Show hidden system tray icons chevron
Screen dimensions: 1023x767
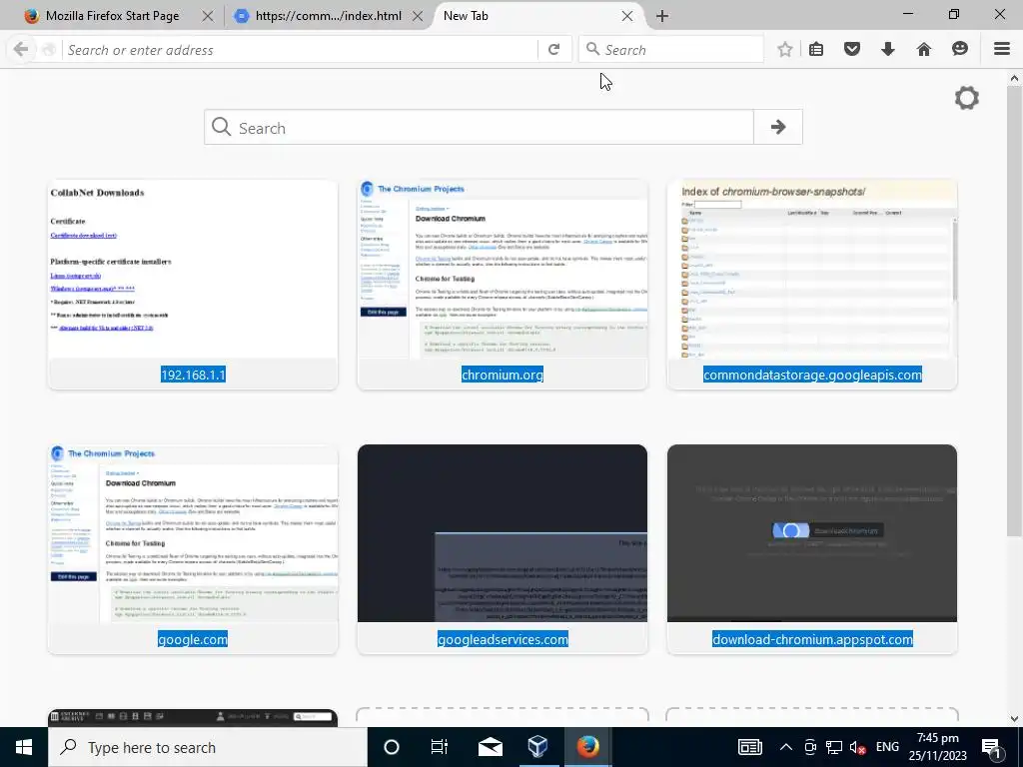pos(785,747)
